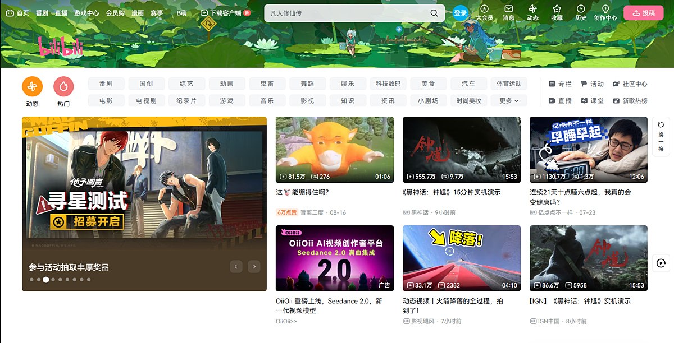
Task: Open 赛事 in top navigation
Action: click(x=157, y=12)
